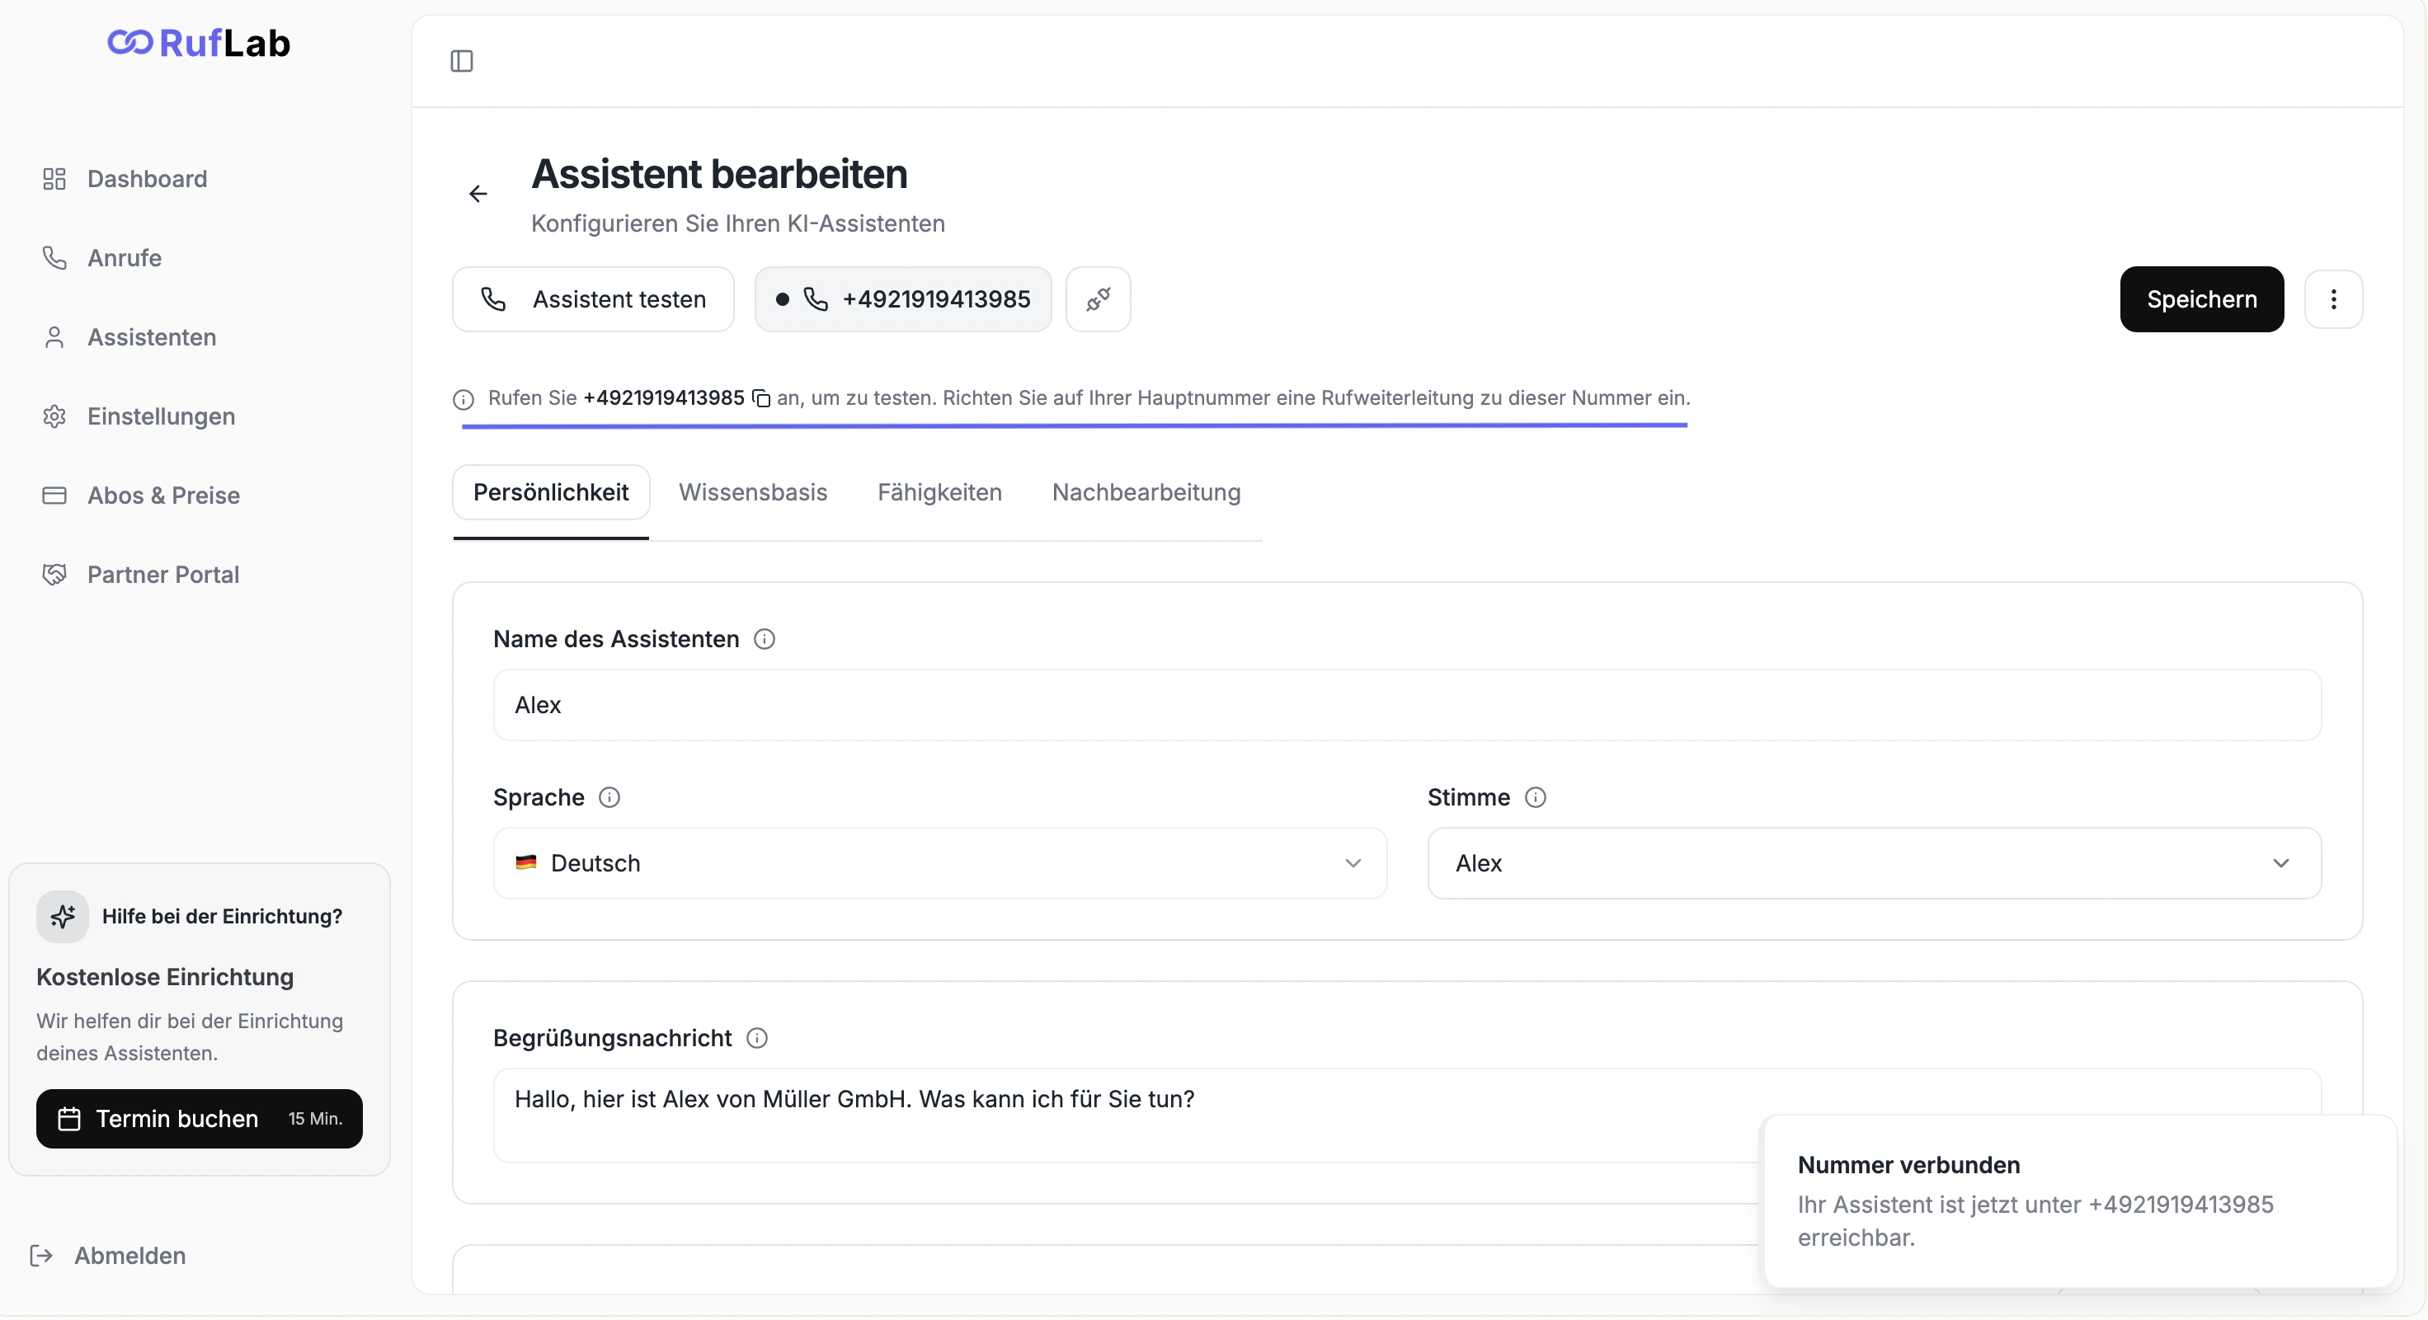
Task: Switch to the Fähigkeiten tab
Action: point(939,493)
